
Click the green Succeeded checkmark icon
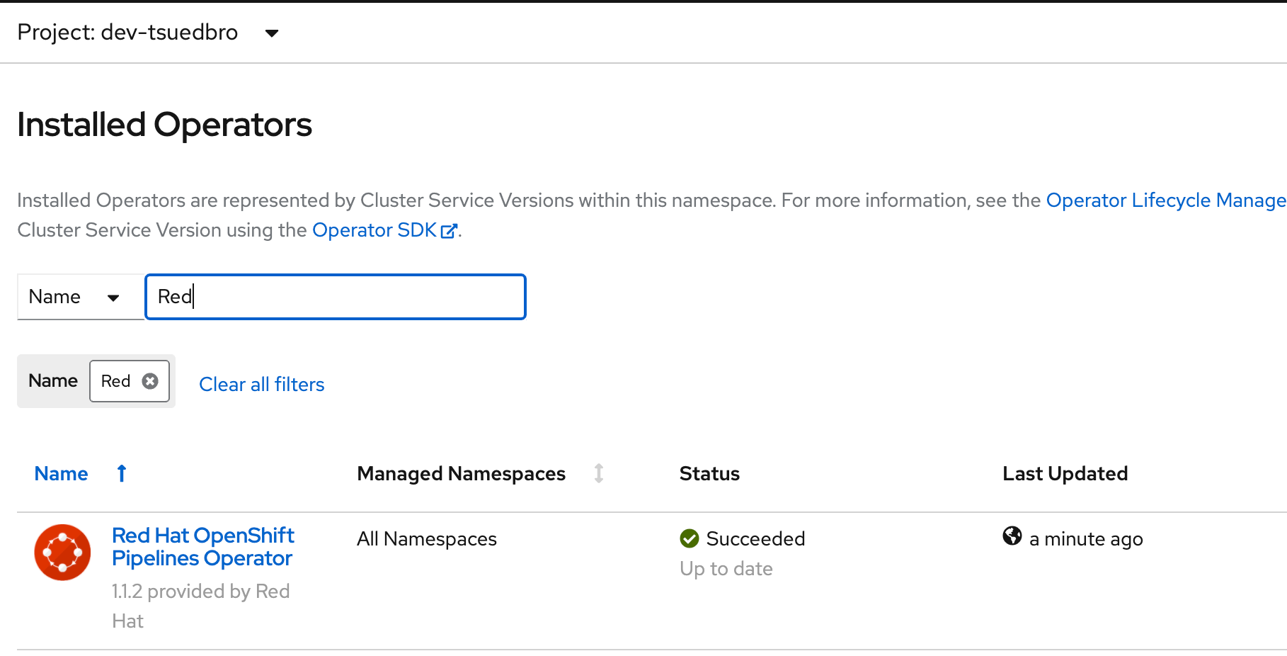(689, 539)
